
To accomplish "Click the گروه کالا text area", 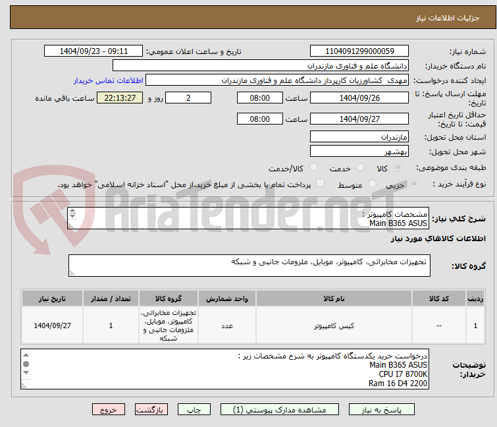I will point(249,266).
